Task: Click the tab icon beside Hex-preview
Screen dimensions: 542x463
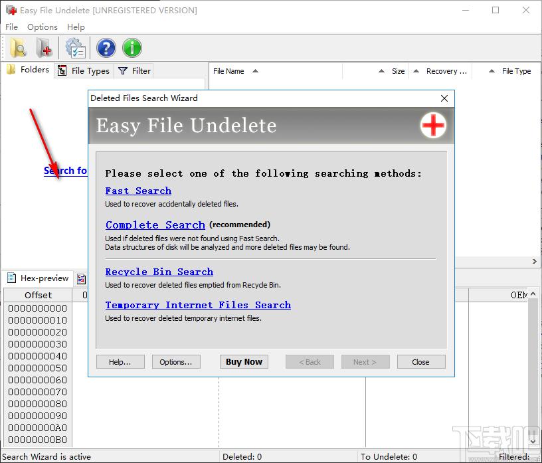Action: (x=81, y=279)
